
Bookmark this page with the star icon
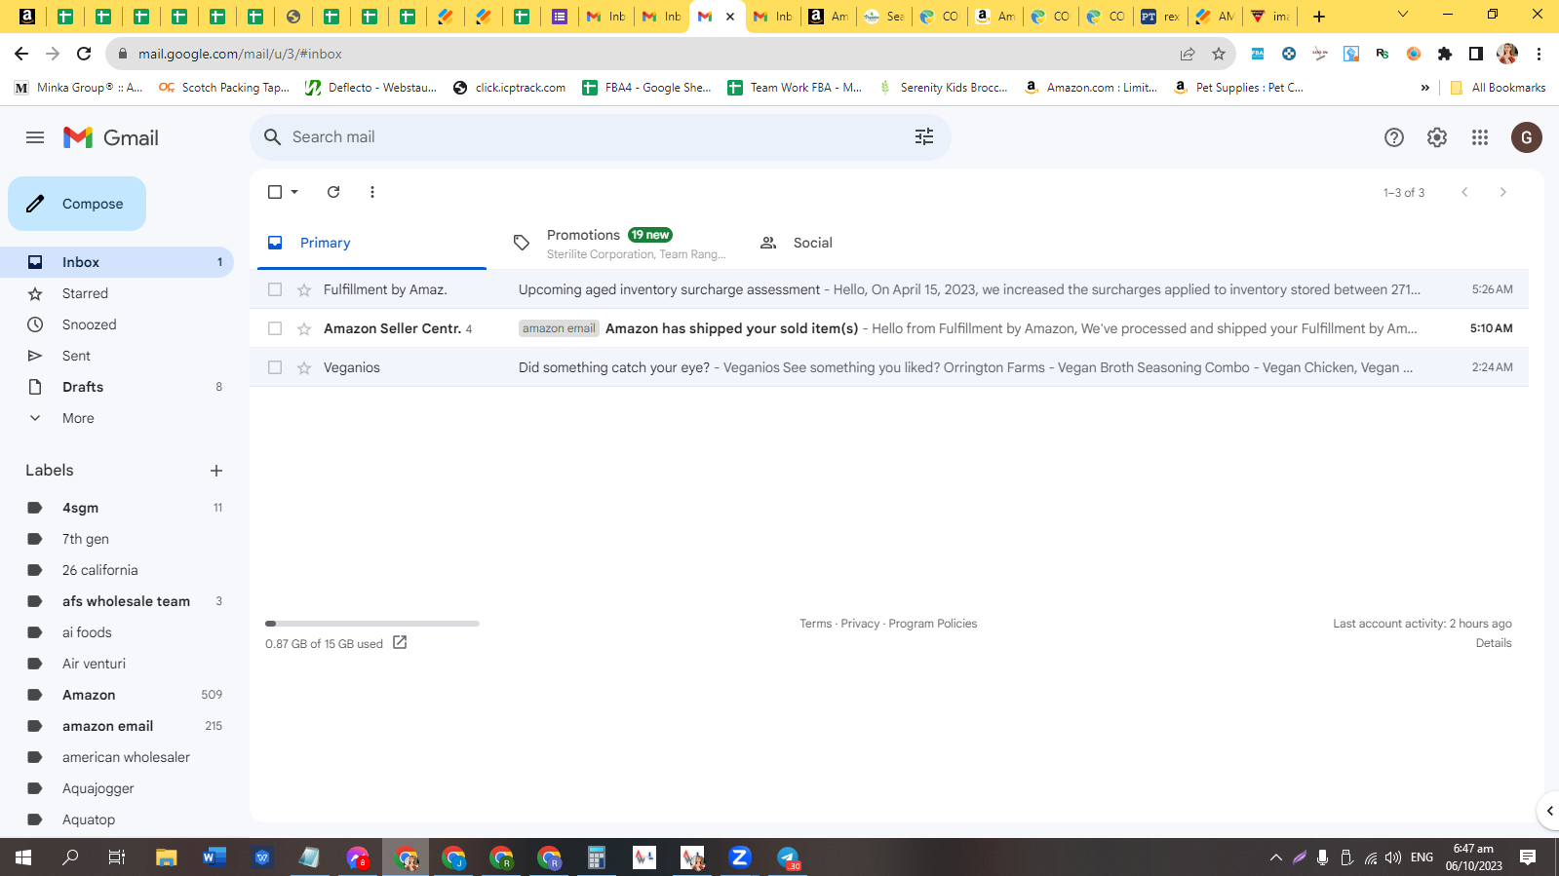[1219, 54]
